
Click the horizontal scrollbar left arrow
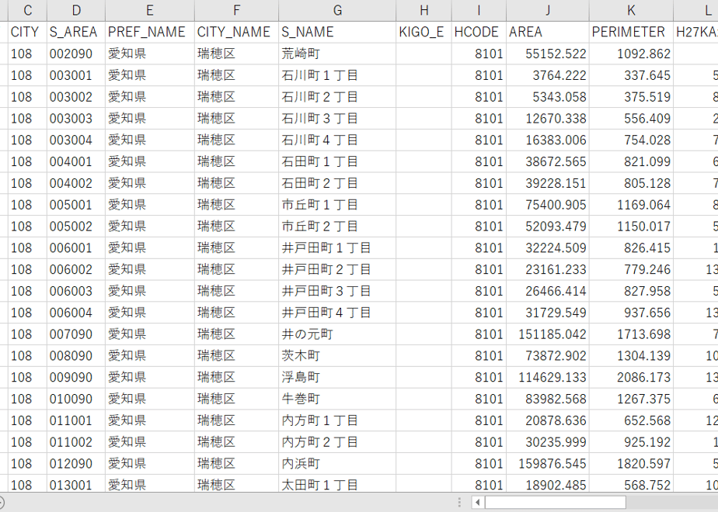tap(478, 503)
